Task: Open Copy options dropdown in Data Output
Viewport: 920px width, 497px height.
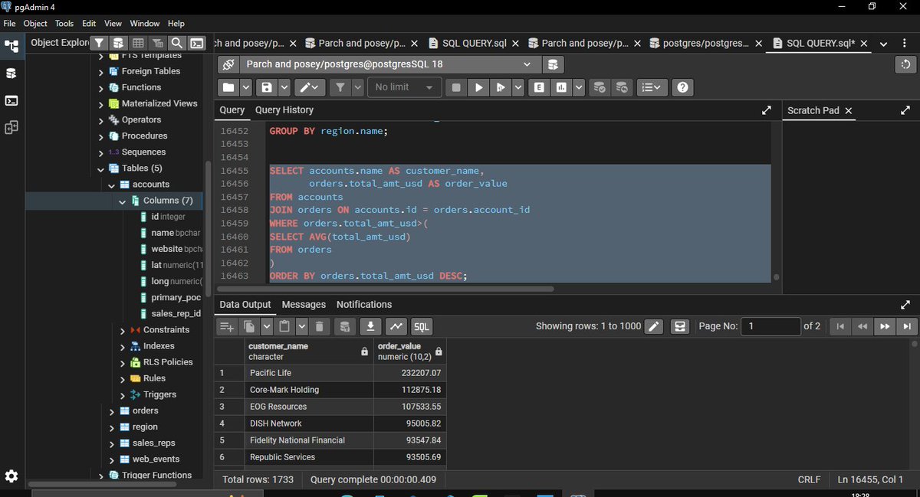Action: point(266,326)
